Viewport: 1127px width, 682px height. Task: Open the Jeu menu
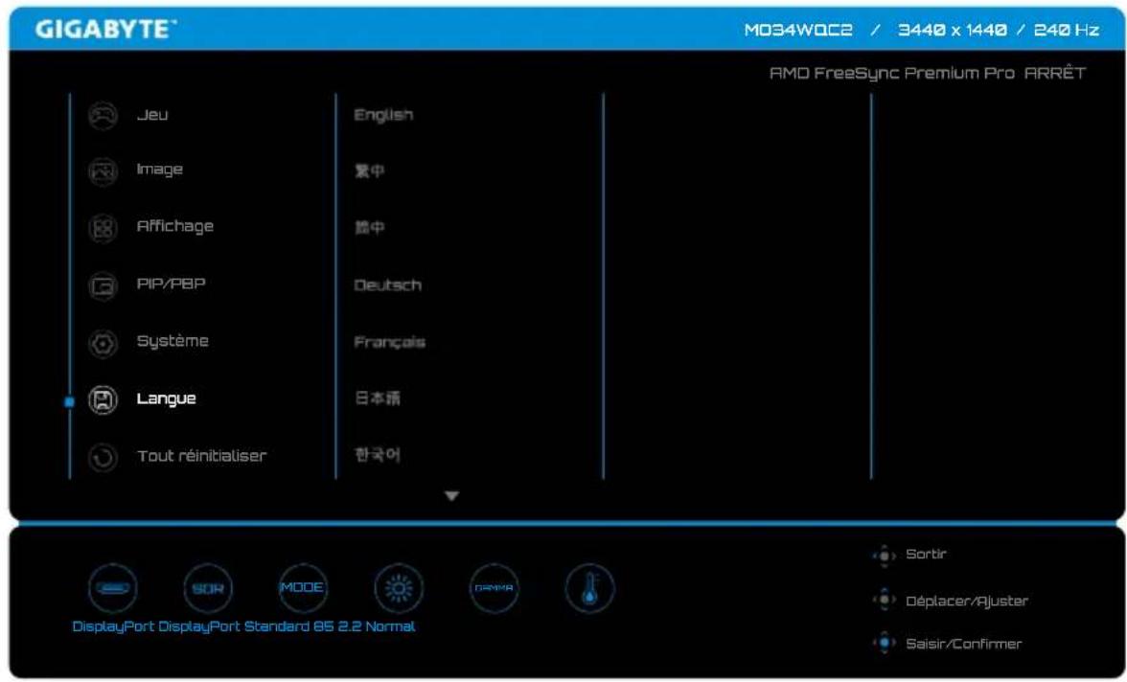[x=152, y=115]
